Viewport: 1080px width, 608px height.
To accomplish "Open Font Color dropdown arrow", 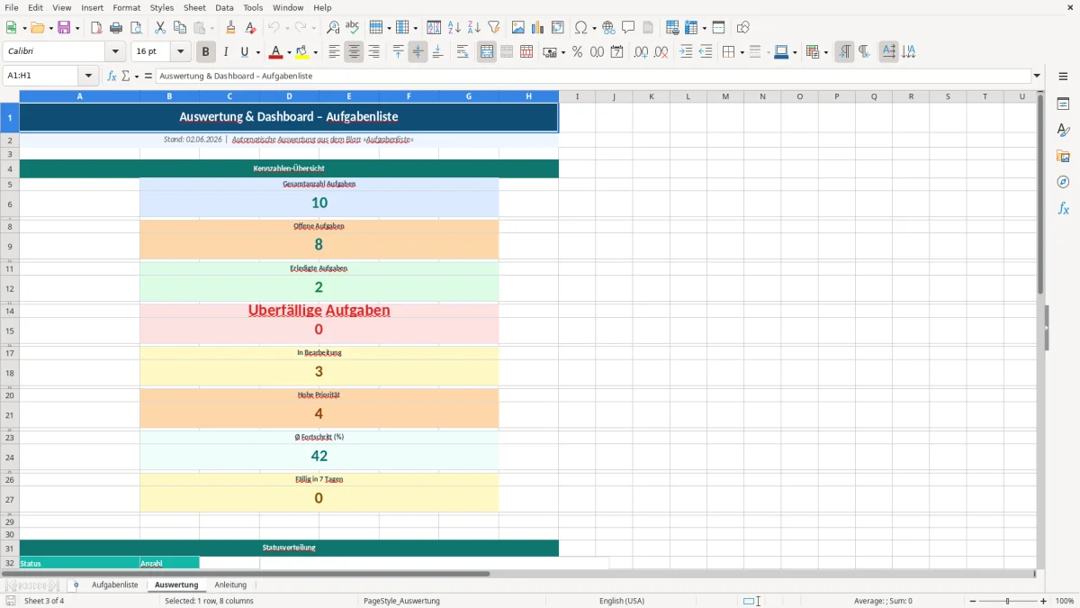I will coord(290,52).
